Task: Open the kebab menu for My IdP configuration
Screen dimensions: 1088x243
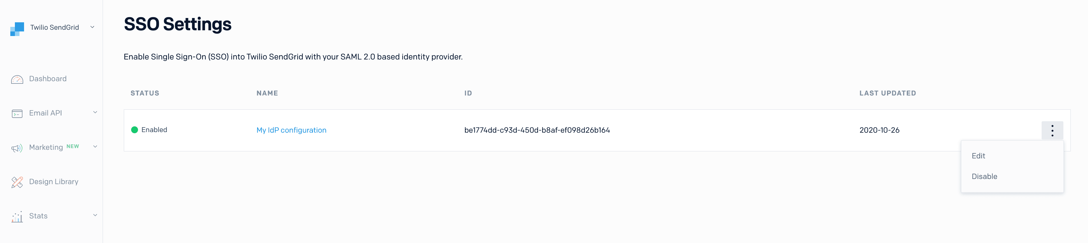Action: pos(1052,130)
